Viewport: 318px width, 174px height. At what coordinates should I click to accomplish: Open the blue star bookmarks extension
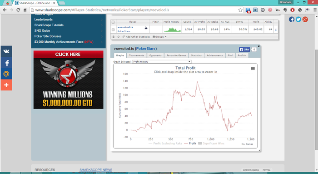pos(255,10)
